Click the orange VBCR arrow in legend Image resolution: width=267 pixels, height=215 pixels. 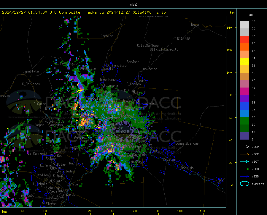[244, 154]
